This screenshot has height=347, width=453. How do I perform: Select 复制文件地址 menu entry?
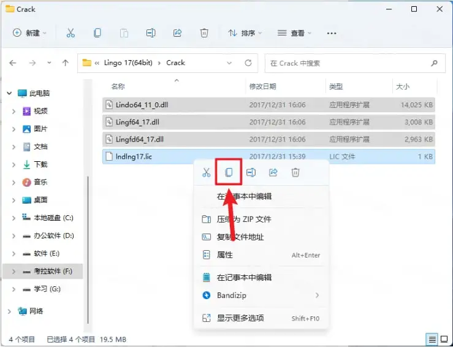[262, 237]
